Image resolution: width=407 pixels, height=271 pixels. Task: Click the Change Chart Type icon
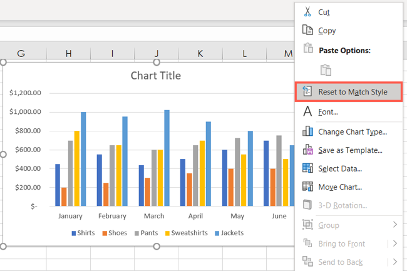coord(307,131)
